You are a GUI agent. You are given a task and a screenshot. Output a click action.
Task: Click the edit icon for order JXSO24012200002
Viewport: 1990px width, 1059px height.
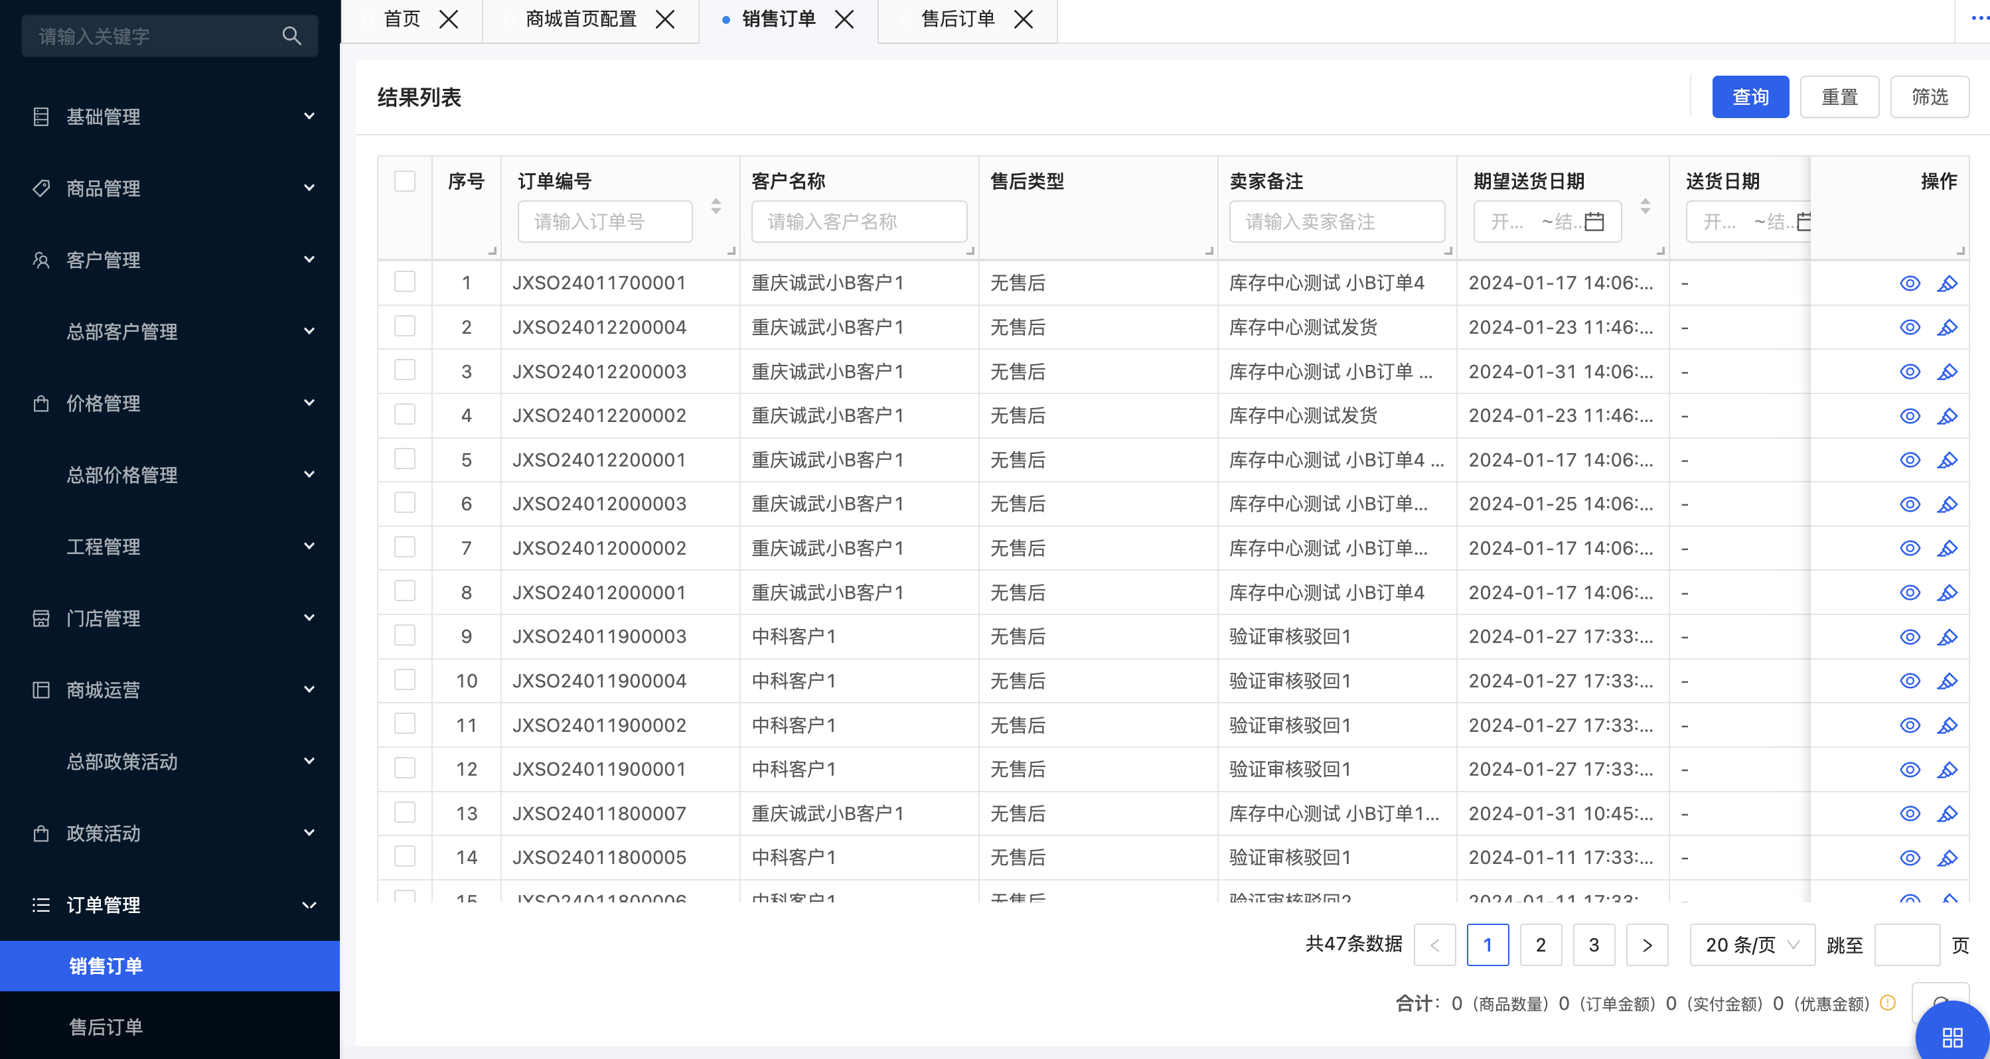tap(1947, 416)
